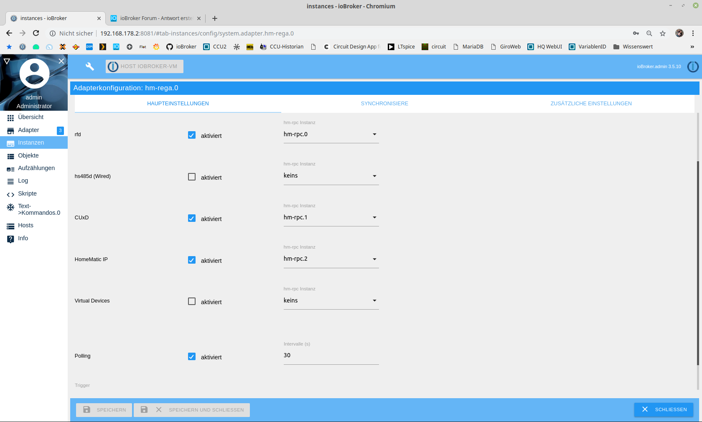Viewport: 702px width, 422px height.
Task: Expand the rfd hm-rpc.0 instance dropdown
Action: pos(331,134)
